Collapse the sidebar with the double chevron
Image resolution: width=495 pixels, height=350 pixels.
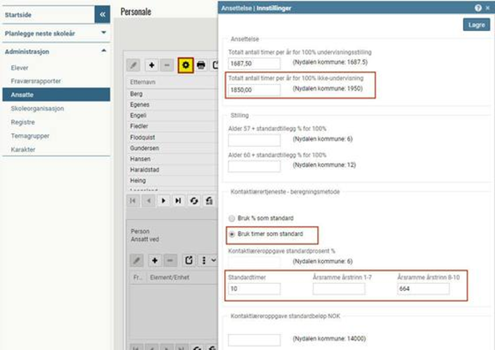tap(102, 15)
